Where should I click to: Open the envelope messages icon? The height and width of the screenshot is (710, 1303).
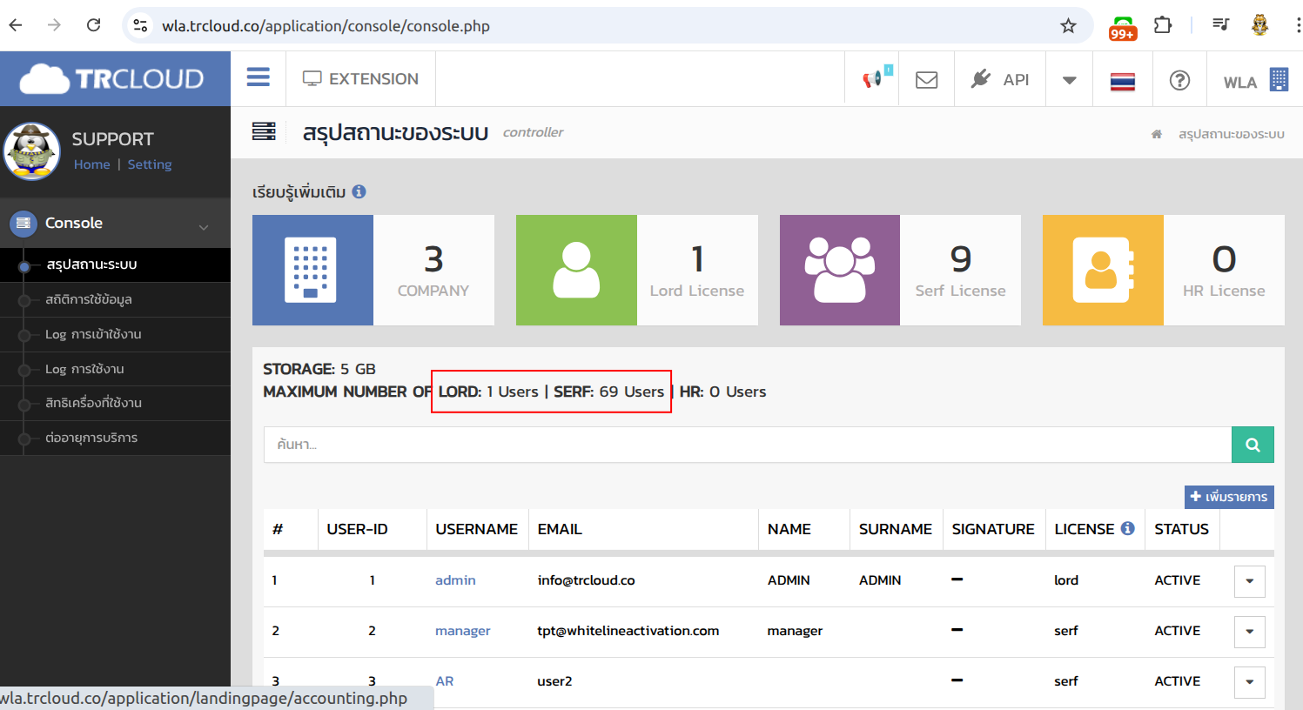click(927, 80)
